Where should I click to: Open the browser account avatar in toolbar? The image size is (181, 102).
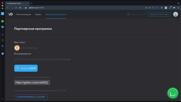[166, 8]
